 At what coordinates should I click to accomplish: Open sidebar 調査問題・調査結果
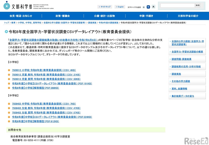187,59
